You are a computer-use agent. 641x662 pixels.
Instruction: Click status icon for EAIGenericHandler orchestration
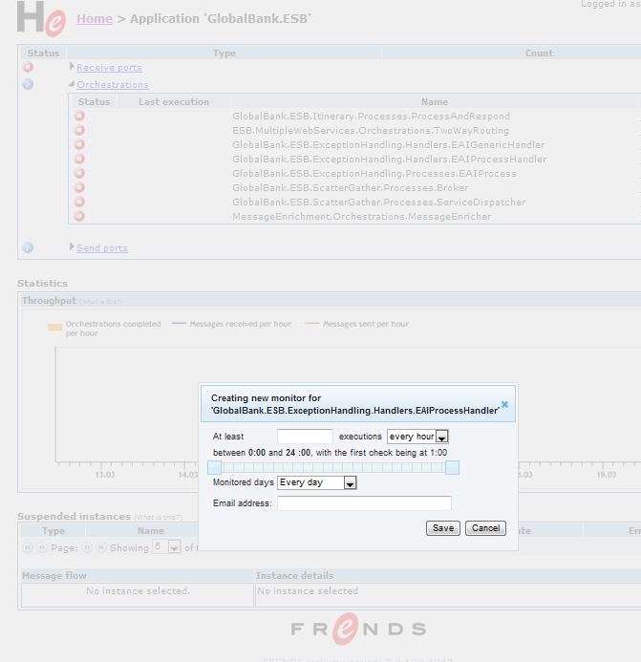(x=79, y=144)
